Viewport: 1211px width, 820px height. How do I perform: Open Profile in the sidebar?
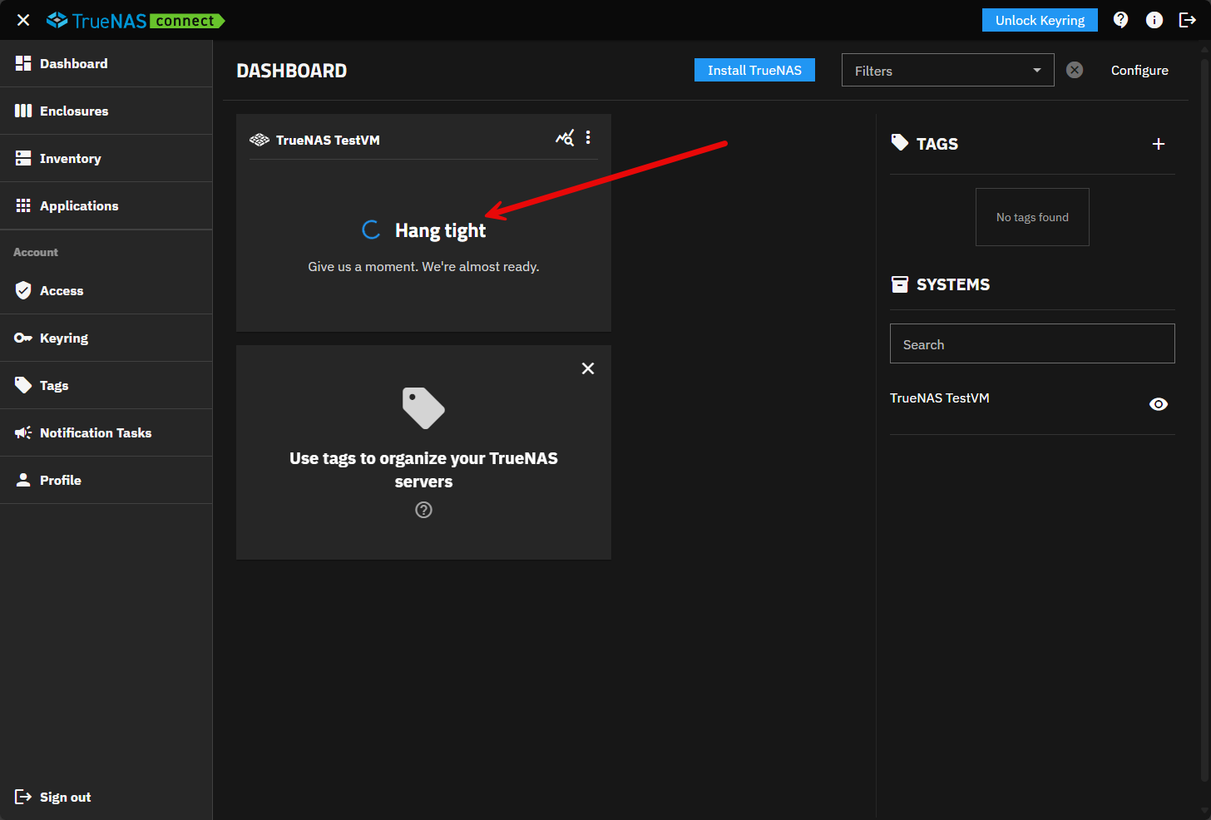pyautogui.click(x=106, y=480)
